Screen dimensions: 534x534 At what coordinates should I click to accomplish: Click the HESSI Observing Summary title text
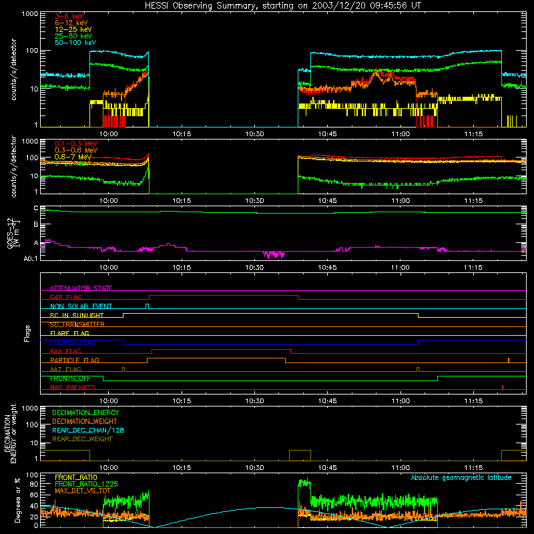tap(282, 6)
